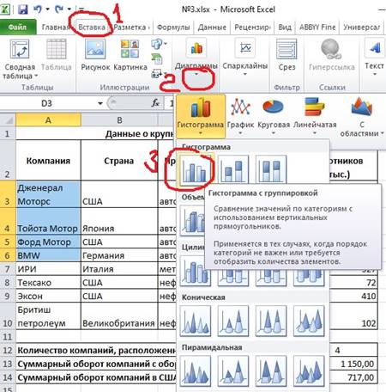Switch to the Вид tab
386x392 pixels.
pos(285,28)
